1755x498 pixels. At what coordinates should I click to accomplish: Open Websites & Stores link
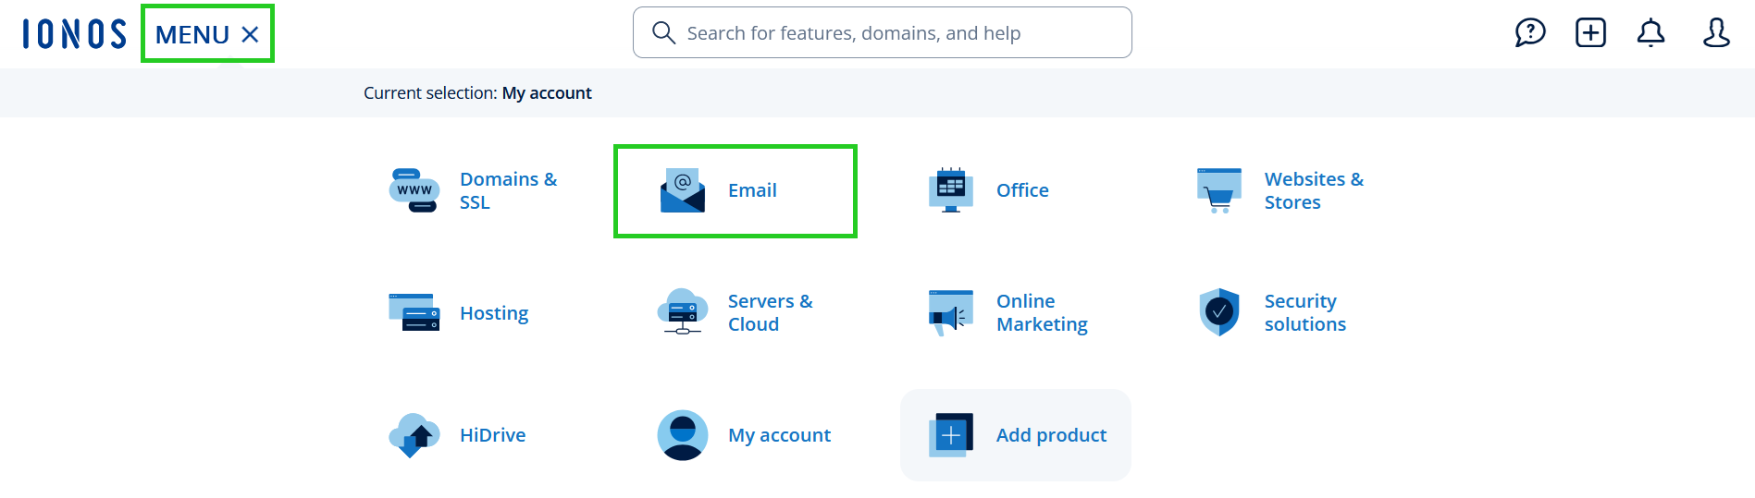click(1314, 190)
